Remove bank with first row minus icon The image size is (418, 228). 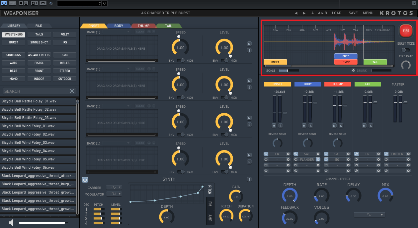pyautogui.click(x=153, y=32)
